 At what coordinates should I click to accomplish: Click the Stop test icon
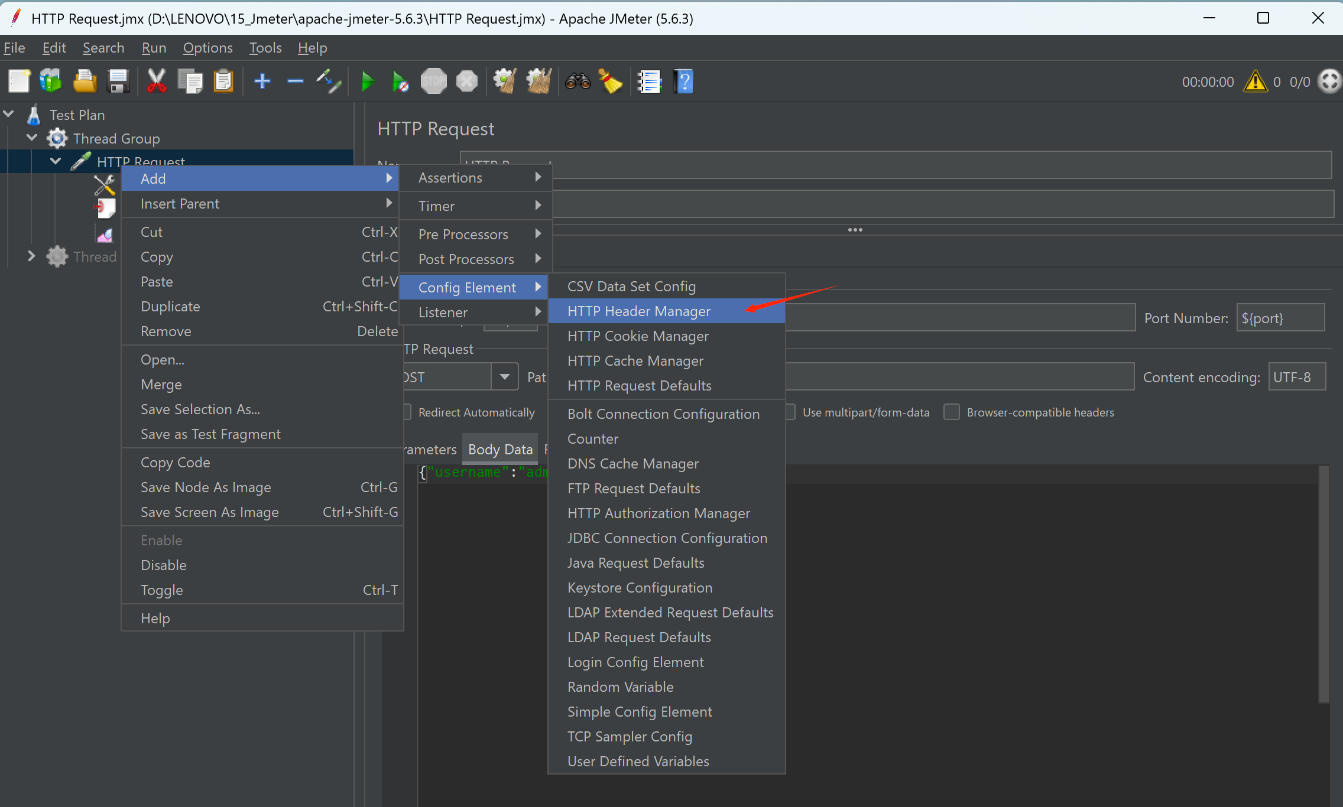point(434,82)
